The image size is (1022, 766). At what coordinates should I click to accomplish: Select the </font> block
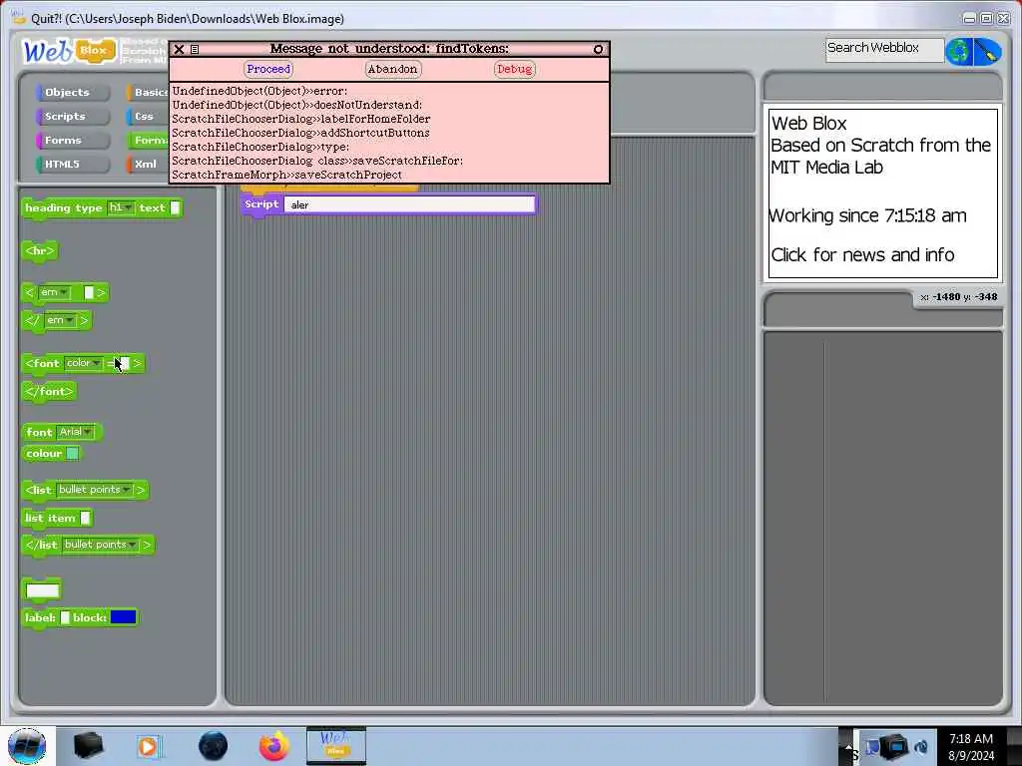(x=50, y=391)
